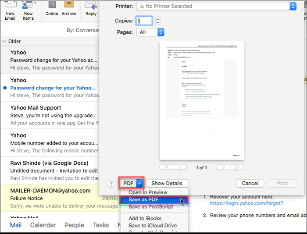The image size is (307, 234).
Task: Click the Copies number input field
Action: coord(144,21)
